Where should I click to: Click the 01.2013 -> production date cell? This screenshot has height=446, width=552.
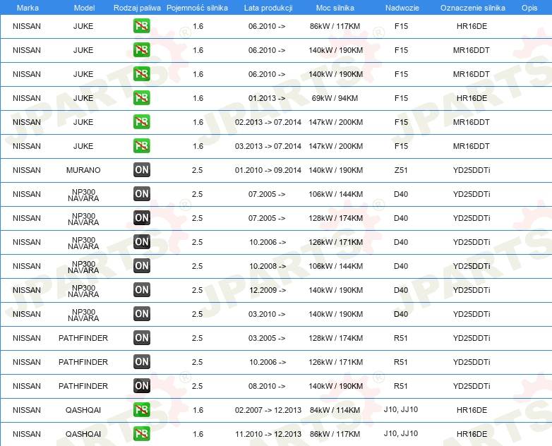click(x=267, y=98)
